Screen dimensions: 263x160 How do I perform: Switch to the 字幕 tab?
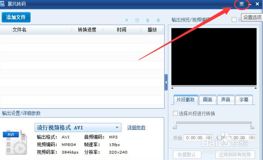(244, 100)
